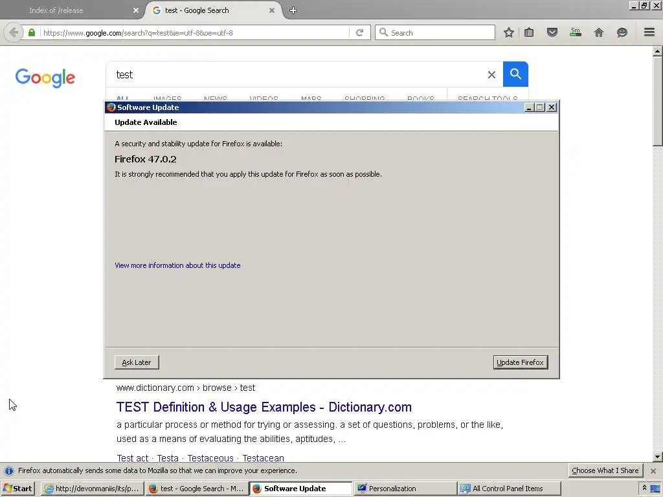The width and height of the screenshot is (663, 497).
Task: Click the Firefox 47.0.2 version text
Action: [146, 159]
